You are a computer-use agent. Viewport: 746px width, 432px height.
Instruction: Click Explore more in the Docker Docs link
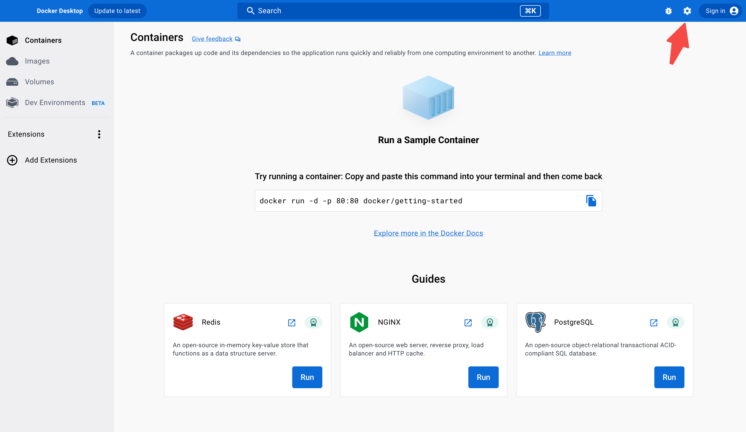[x=428, y=233]
